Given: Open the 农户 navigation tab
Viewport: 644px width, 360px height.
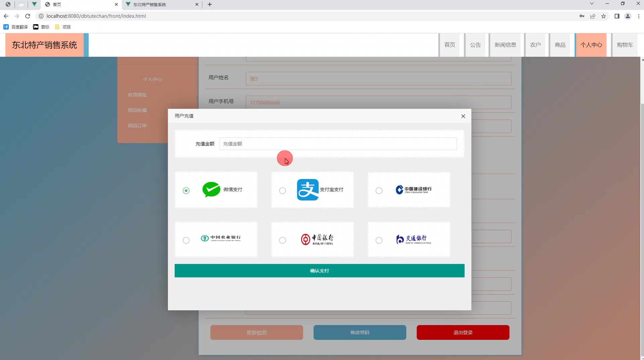Looking at the screenshot, I should click(x=535, y=45).
